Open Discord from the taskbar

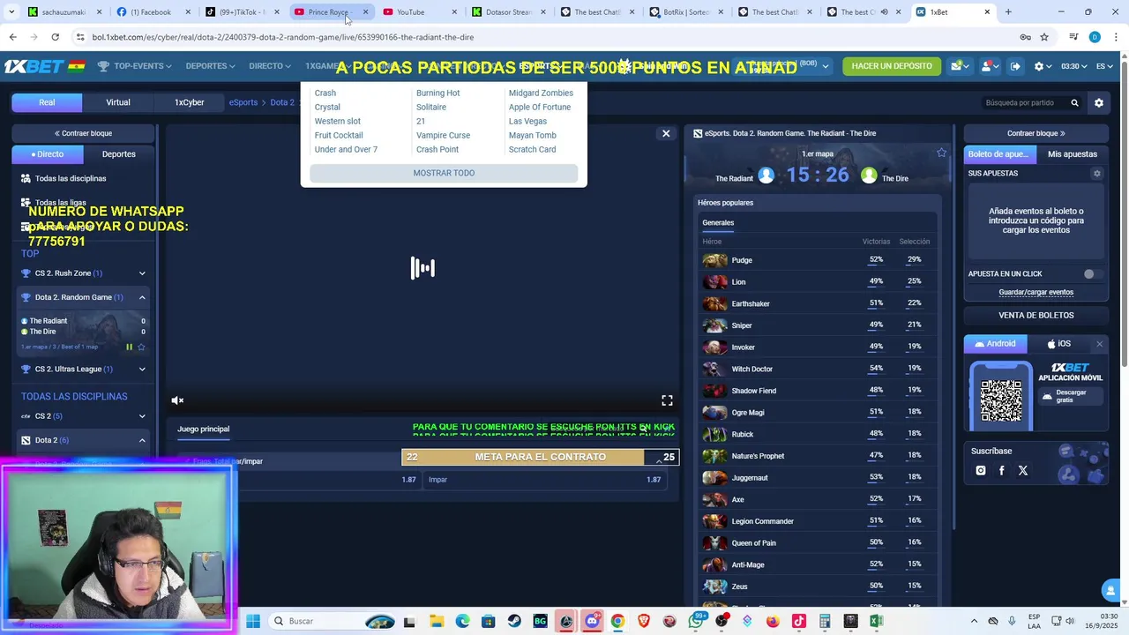(592, 621)
